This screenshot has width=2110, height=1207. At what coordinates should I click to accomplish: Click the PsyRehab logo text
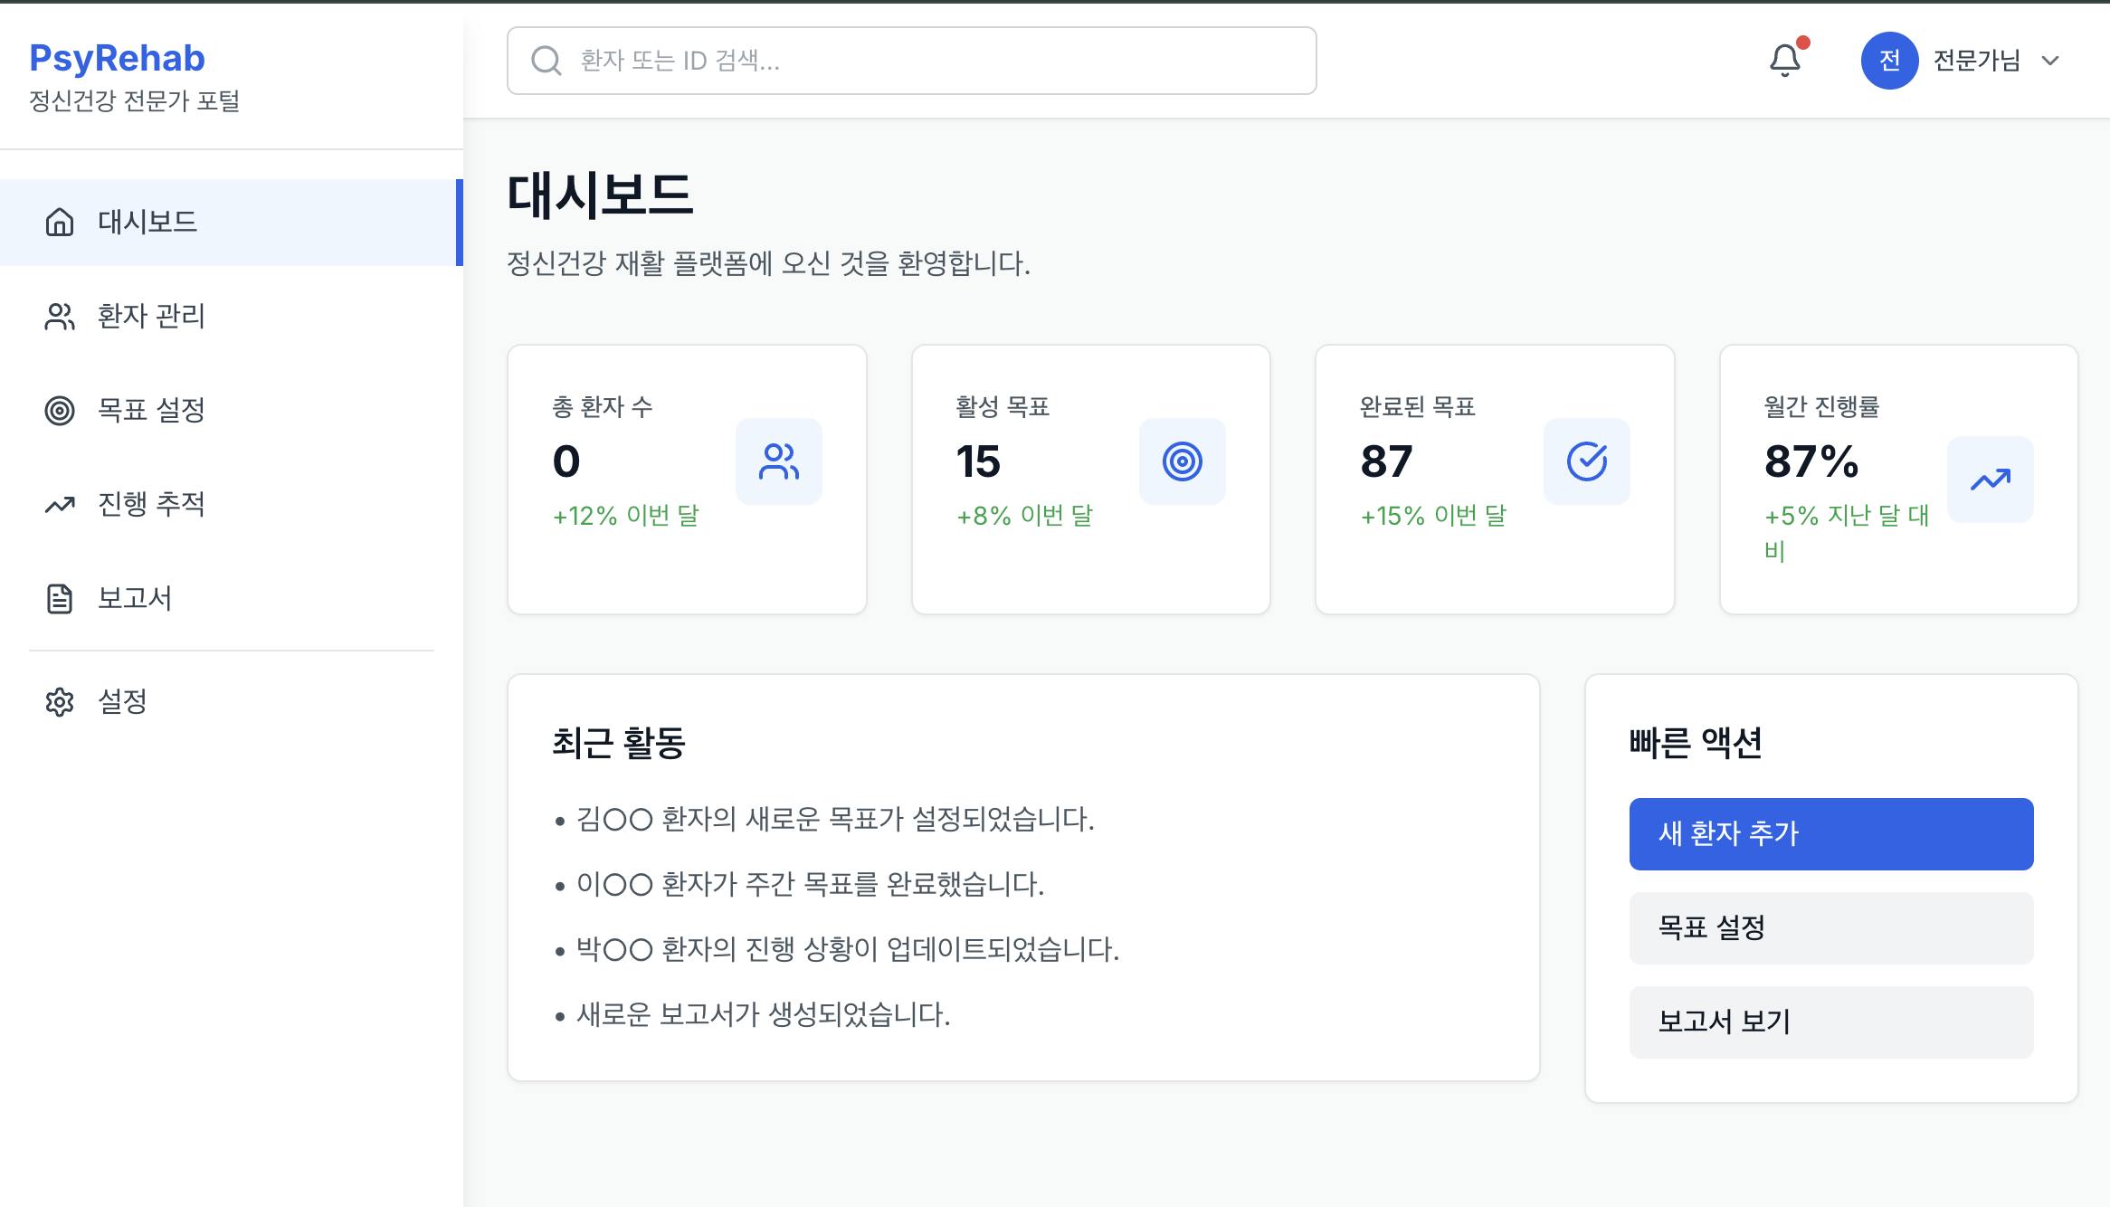pos(117,58)
